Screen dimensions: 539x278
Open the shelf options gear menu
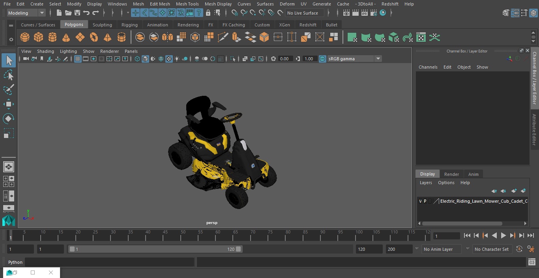pos(11,39)
